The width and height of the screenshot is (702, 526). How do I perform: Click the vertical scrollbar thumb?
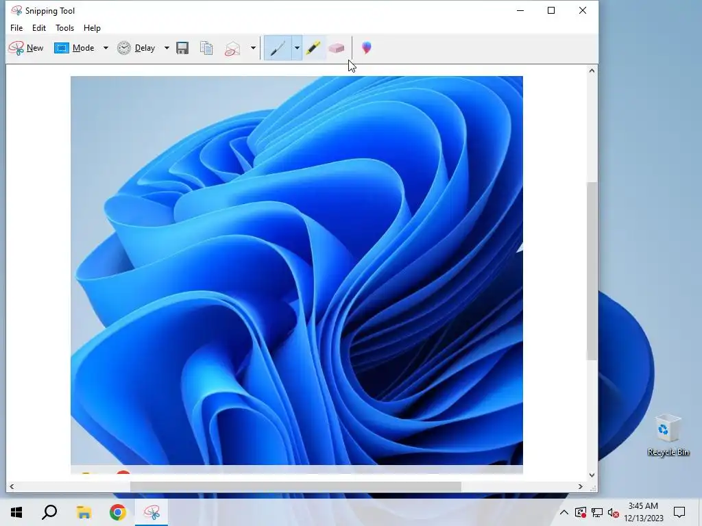592,271
